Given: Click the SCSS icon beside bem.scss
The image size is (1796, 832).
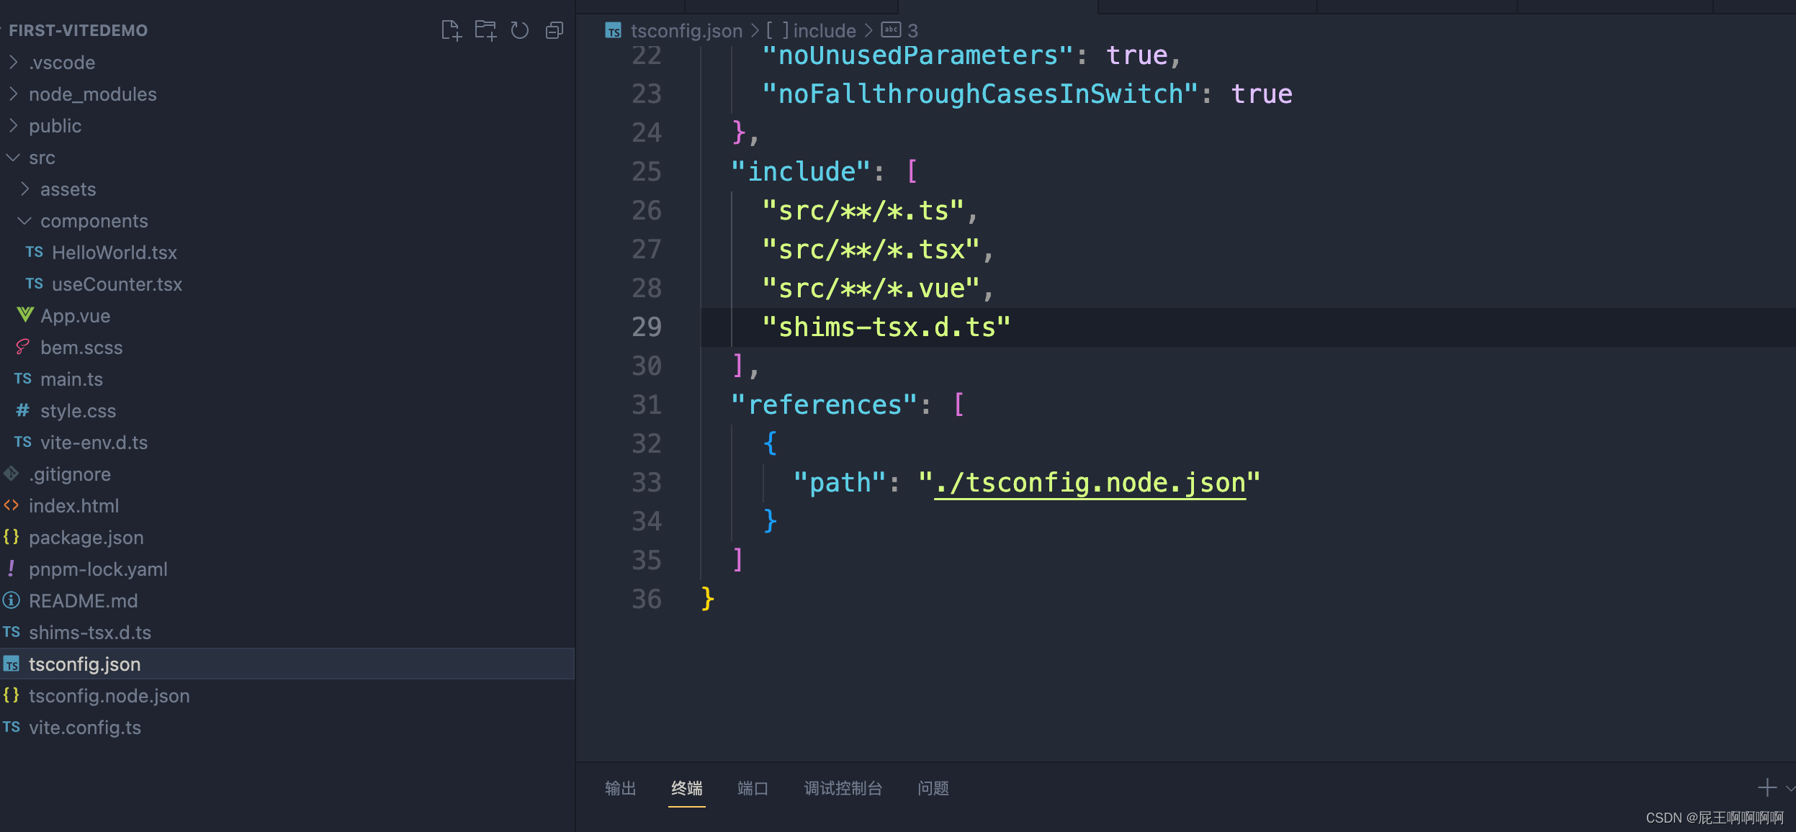Looking at the screenshot, I should (22, 347).
